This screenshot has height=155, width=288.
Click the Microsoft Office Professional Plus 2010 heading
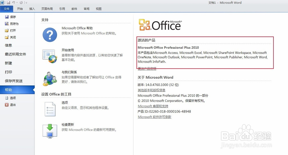[x=168, y=47]
